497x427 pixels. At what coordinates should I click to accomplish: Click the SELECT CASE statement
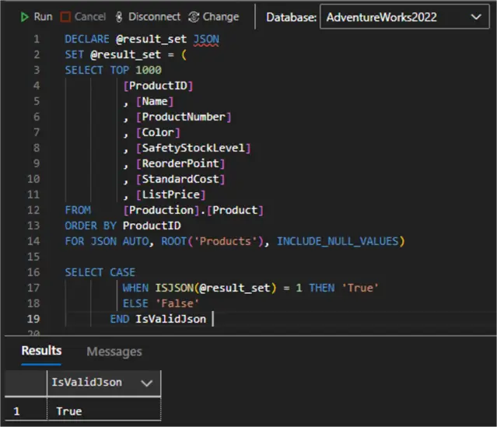coord(100,272)
